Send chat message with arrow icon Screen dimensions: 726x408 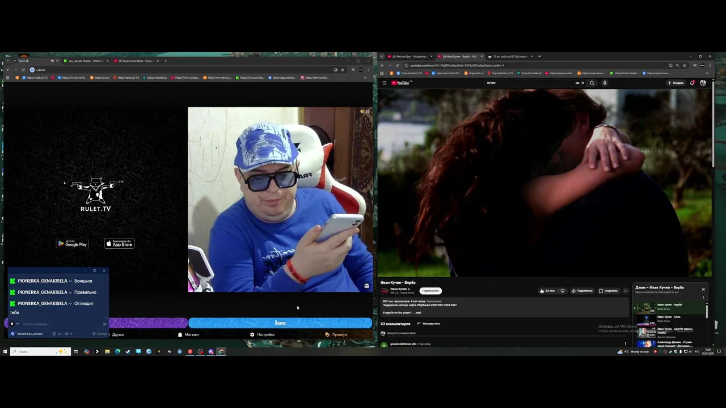click(104, 324)
